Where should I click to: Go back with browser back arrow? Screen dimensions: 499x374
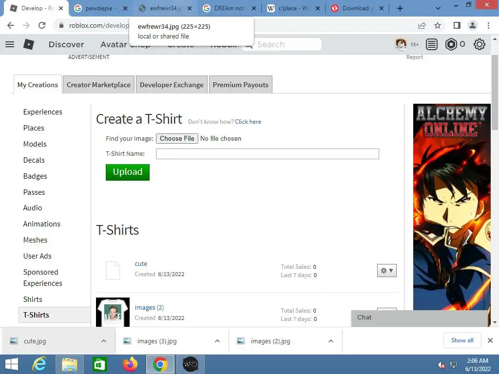click(x=11, y=25)
